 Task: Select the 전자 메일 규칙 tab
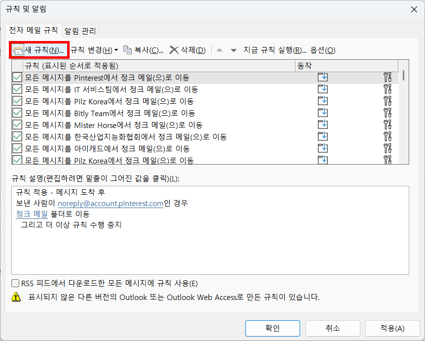coord(33,30)
